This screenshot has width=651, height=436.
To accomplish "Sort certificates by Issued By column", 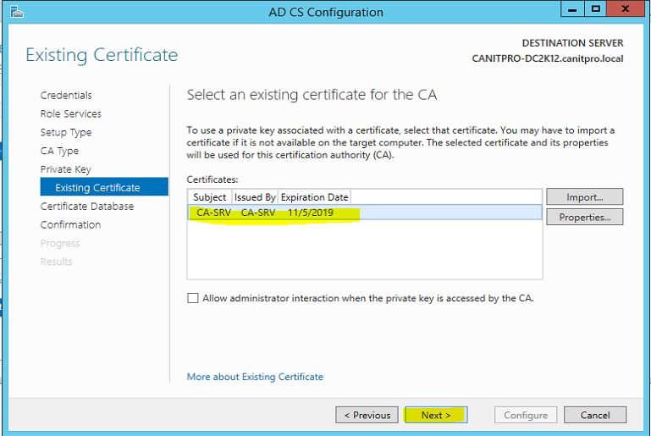I will (x=255, y=196).
